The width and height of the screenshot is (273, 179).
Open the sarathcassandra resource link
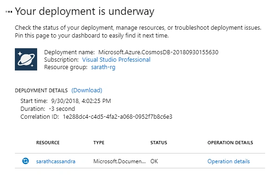click(56, 161)
